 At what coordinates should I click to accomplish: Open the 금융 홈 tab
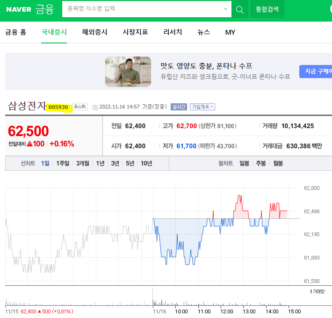[16, 32]
